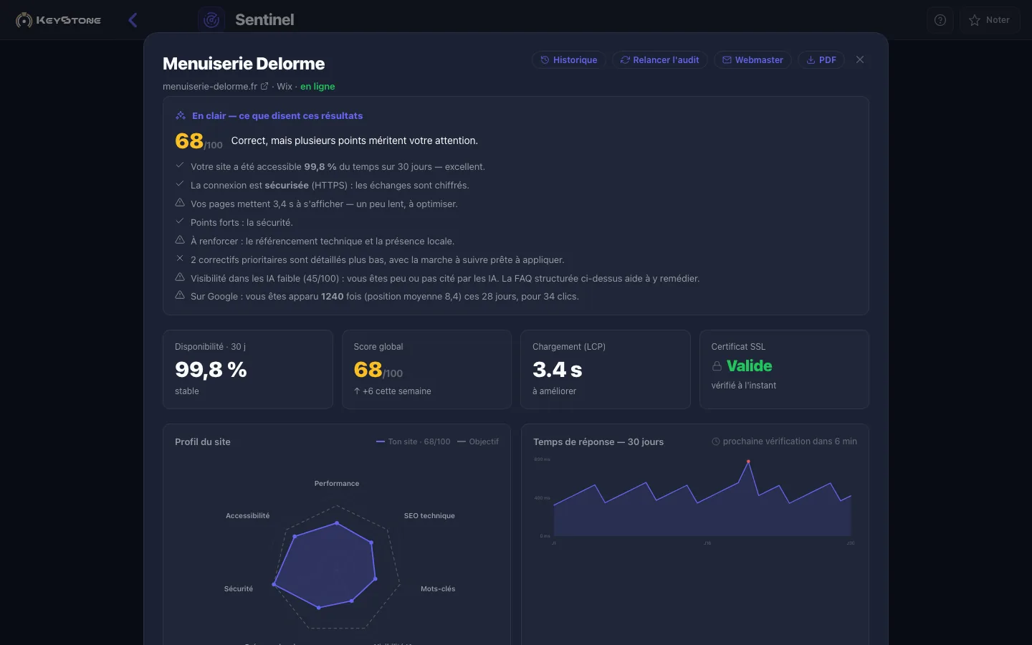Click the warning icon beside 3,4 s loading
The width and height of the screenshot is (1032, 645).
coord(180,203)
